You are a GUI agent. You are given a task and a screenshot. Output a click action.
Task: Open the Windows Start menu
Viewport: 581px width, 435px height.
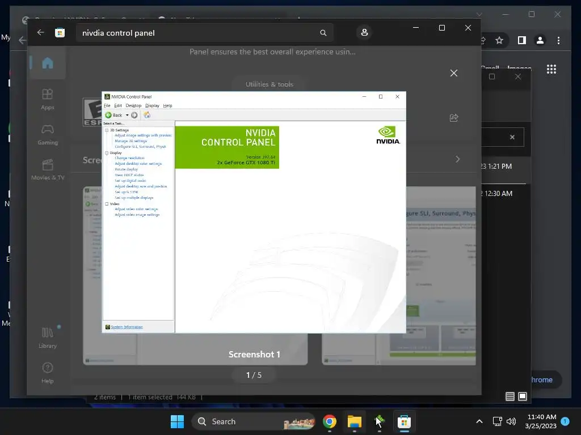177,421
